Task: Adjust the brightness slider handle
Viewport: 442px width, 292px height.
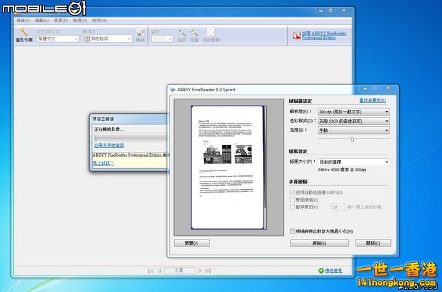Action: tap(352, 139)
